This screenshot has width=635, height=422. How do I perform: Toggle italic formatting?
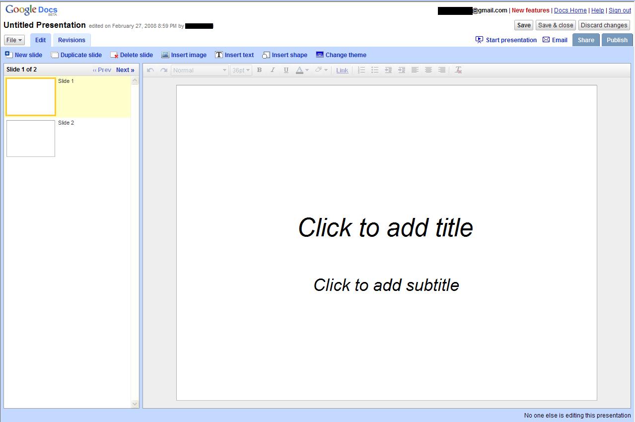click(x=273, y=70)
